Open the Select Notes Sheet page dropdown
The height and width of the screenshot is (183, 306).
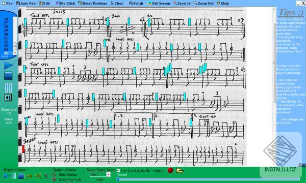pyautogui.click(x=109, y=174)
